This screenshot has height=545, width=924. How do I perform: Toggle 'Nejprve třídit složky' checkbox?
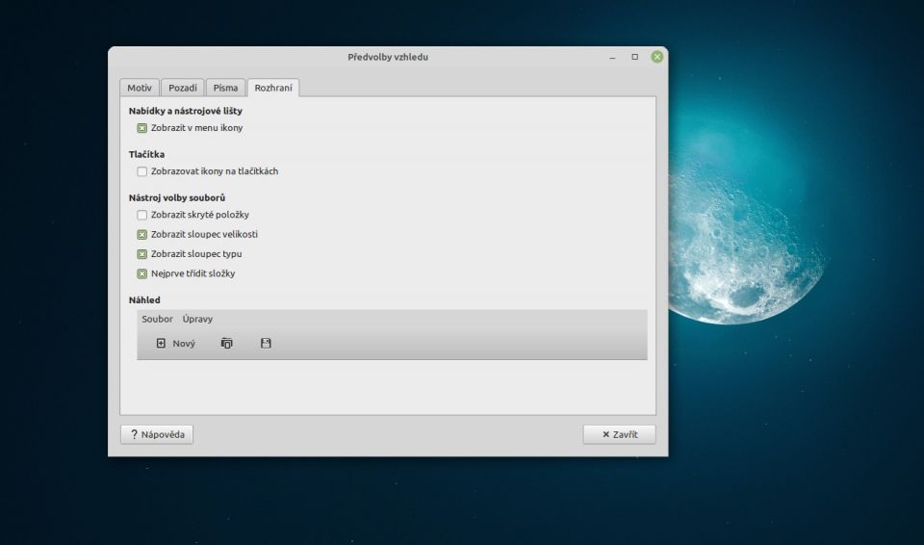pyautogui.click(x=142, y=273)
